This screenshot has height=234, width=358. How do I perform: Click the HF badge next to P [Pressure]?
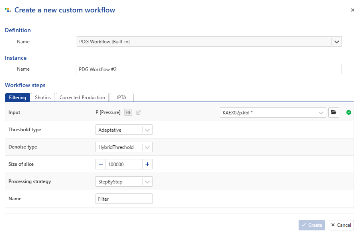[x=128, y=112]
